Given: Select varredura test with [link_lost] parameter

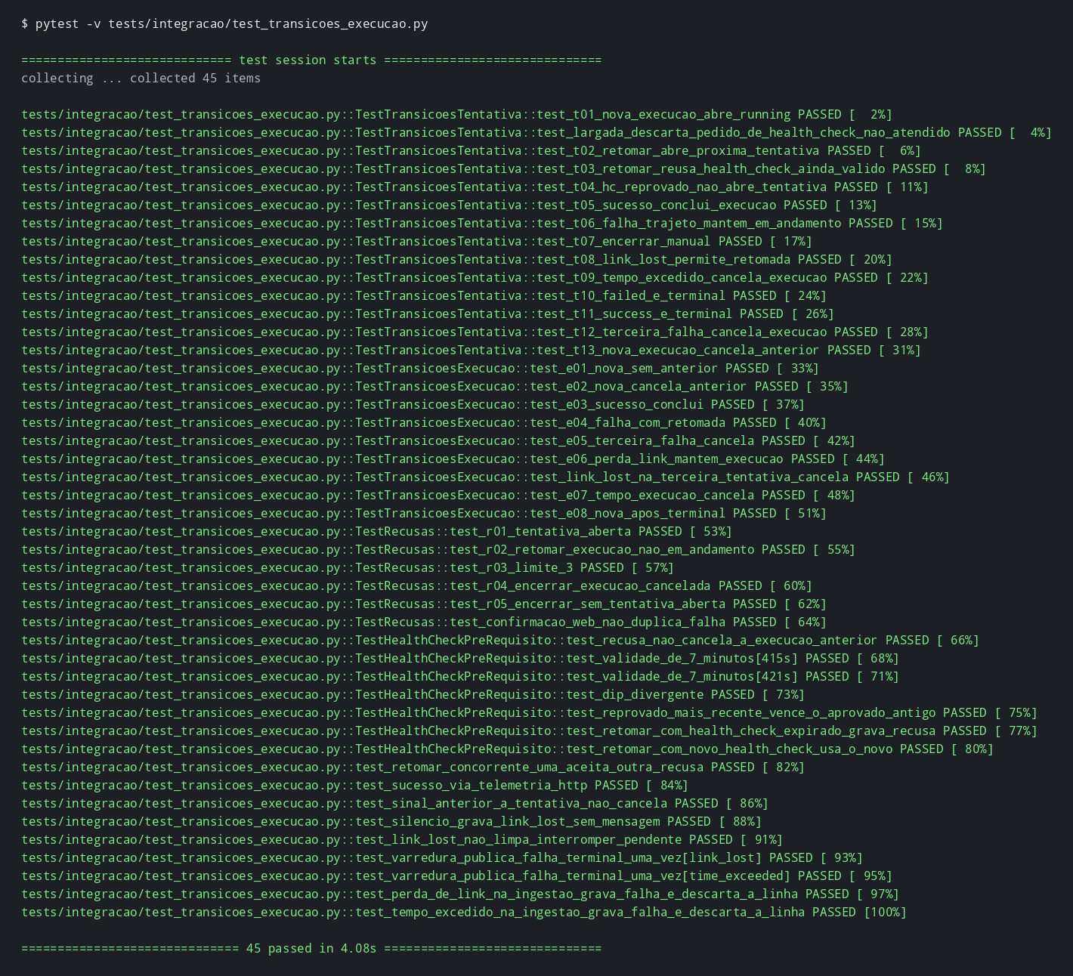Looking at the screenshot, I should 442,858.
